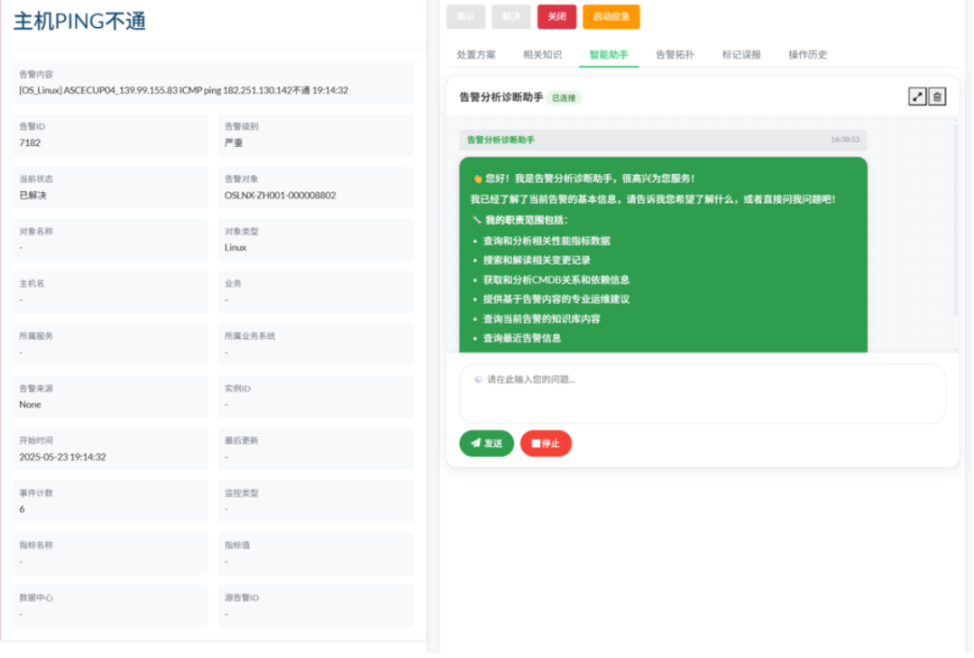This screenshot has width=974, height=658.
Task: Click the 发送 send button
Action: click(x=486, y=443)
